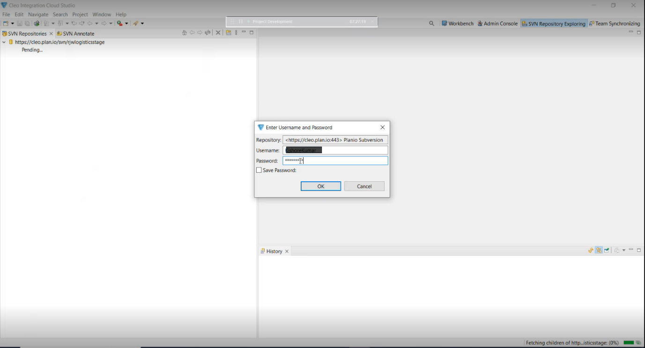Open the Back history dropdown arrow
The image size is (645, 348).
97,23
